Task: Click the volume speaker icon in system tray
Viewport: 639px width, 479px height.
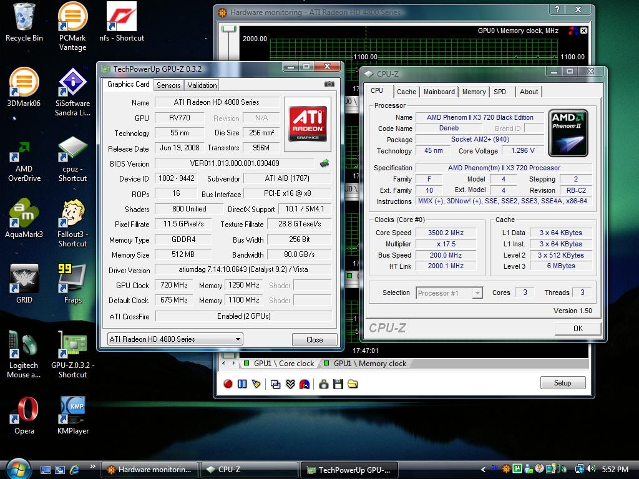Action: pos(592,469)
